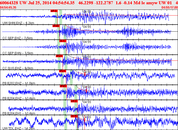
Task: Click the 04:55 time label on SEP EHN trace
Action: point(87,42)
